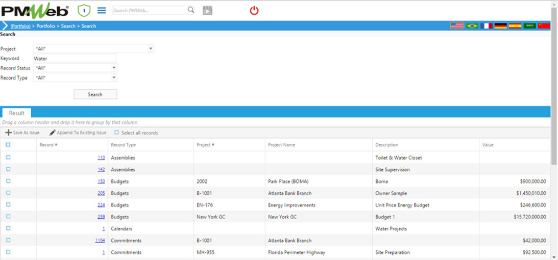This screenshot has height=260, width=558.
Task: Open the hamburger main menu
Action: (102, 11)
